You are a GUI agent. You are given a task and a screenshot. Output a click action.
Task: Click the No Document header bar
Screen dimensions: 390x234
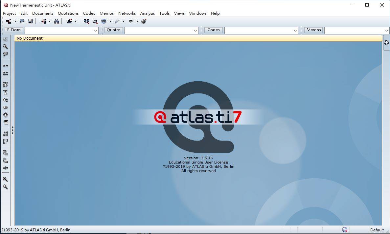[198, 38]
